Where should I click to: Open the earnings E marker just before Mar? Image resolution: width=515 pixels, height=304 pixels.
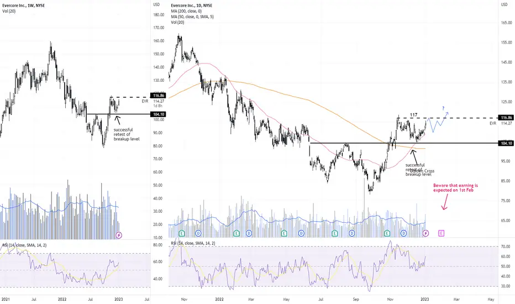(236, 233)
